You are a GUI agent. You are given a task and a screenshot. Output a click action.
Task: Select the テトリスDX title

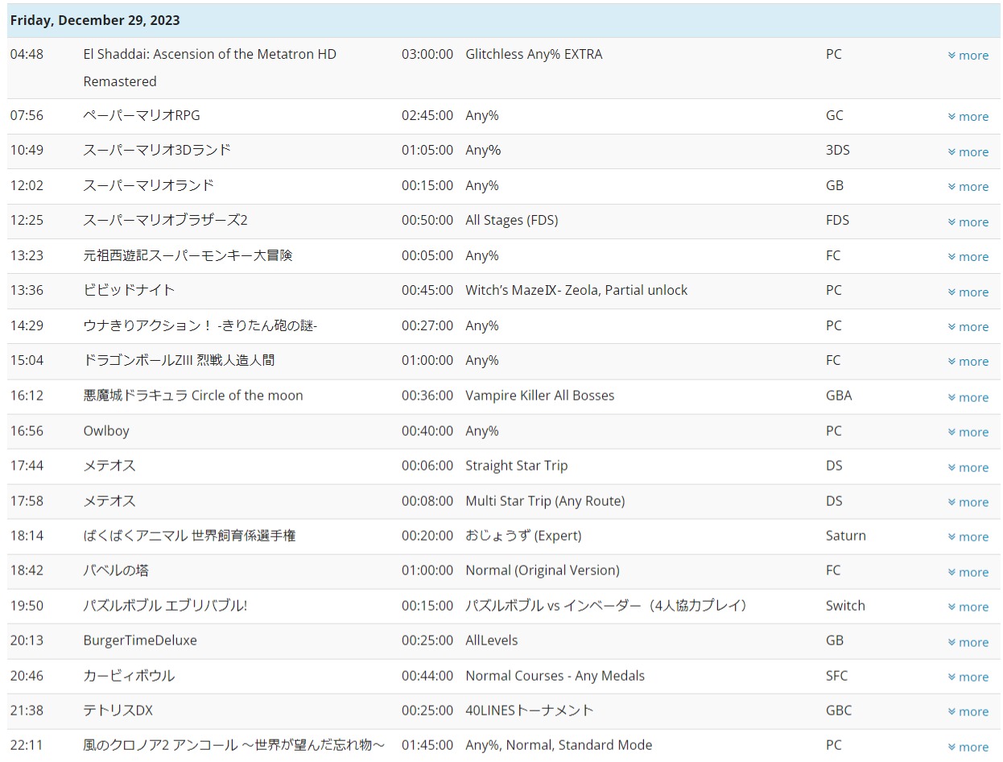click(118, 710)
